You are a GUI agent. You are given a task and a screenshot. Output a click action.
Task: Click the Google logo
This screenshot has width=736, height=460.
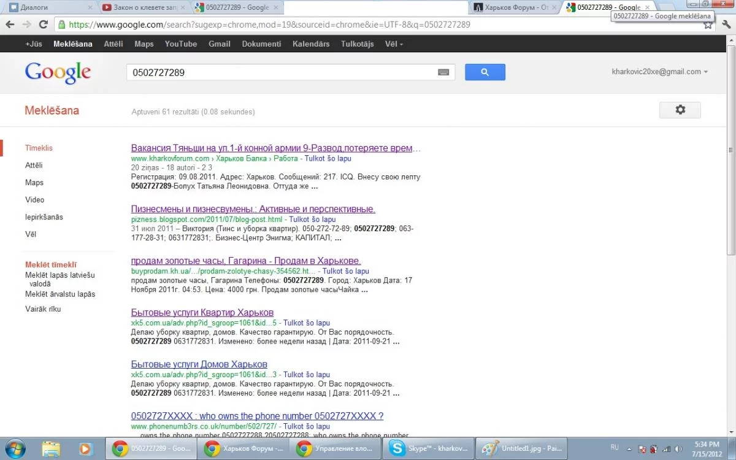click(58, 72)
